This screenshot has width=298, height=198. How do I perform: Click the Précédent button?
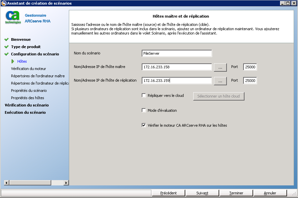coord(168,193)
